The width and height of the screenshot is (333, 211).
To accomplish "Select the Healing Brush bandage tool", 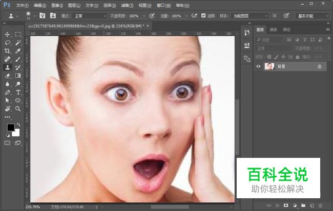I will 8,59.
